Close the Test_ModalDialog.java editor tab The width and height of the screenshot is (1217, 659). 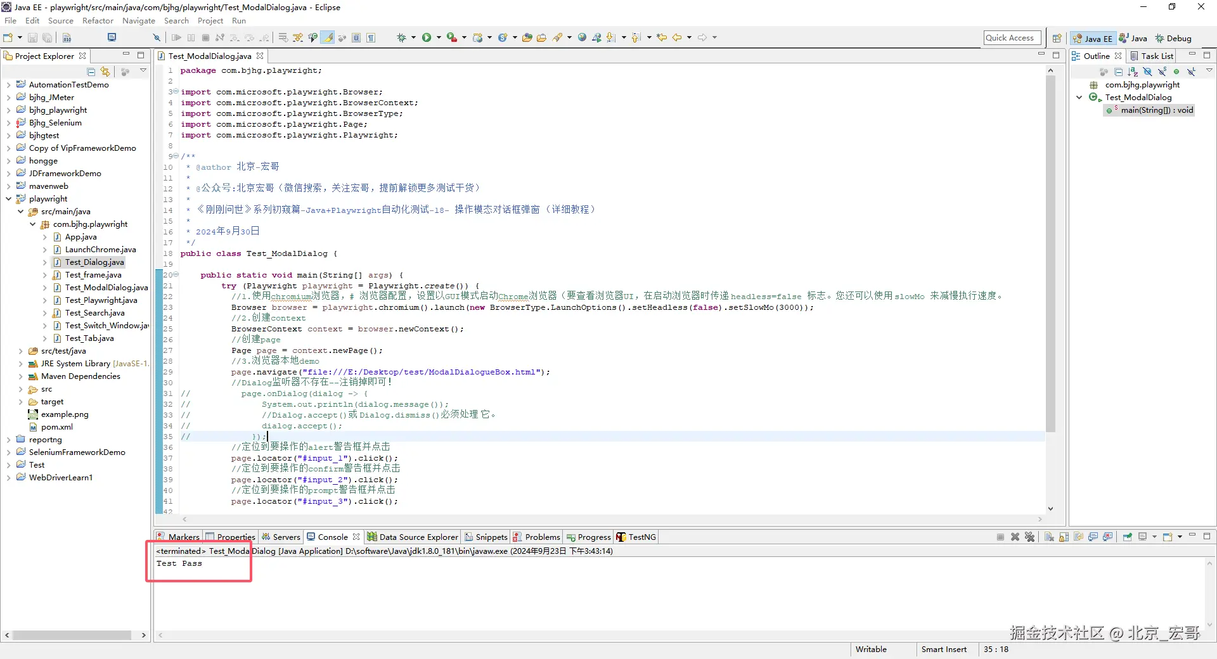(260, 56)
